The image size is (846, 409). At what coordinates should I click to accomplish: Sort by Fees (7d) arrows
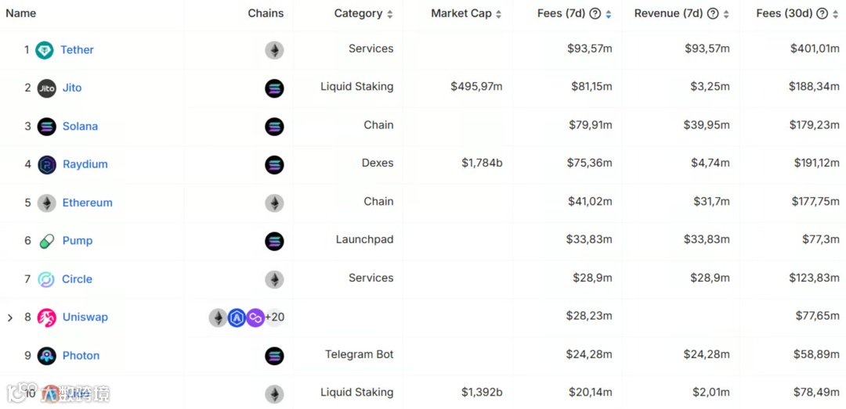click(x=609, y=14)
